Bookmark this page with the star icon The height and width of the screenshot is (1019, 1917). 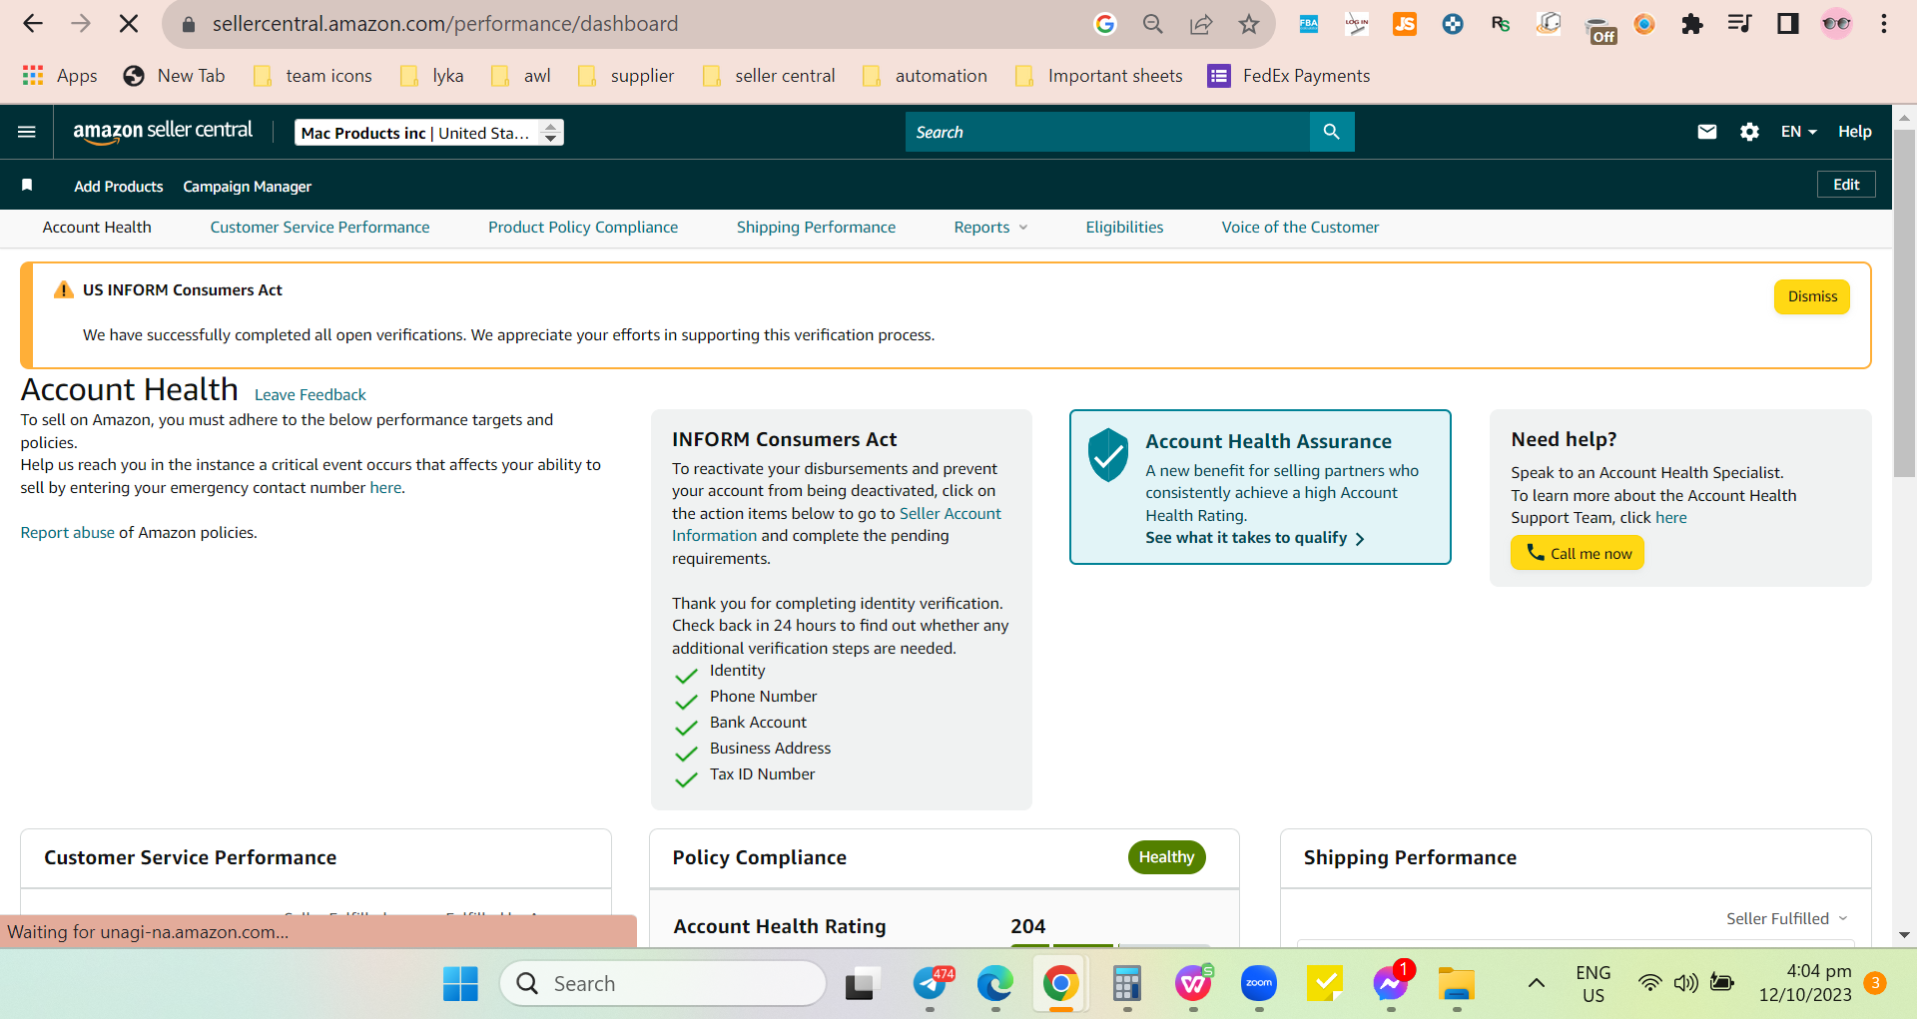[x=1249, y=24]
